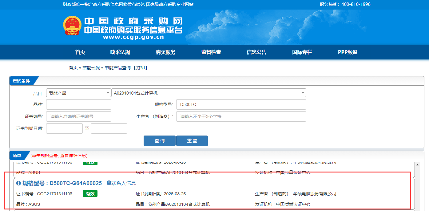The height and width of the screenshot is (211, 429).
Task: Click the 重置 reset button
Action: point(192,141)
